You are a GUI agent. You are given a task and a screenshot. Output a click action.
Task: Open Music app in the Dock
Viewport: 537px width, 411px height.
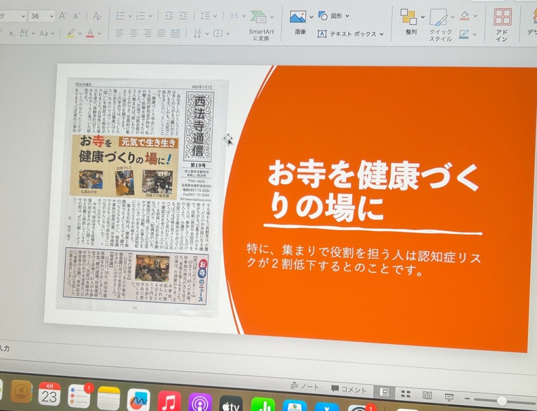pyautogui.click(x=169, y=401)
